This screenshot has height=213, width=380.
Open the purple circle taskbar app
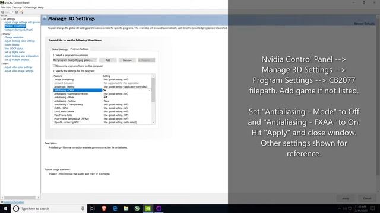tap(159, 208)
